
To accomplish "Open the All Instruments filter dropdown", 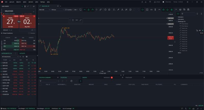I will pyautogui.click(x=10, y=57).
